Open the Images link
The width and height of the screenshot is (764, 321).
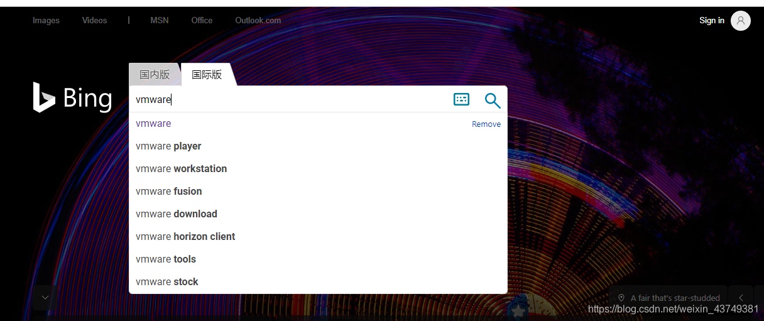46,20
